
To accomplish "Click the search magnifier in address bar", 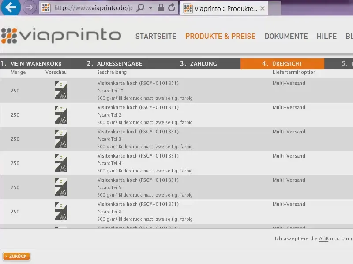I will tap(140, 8).
